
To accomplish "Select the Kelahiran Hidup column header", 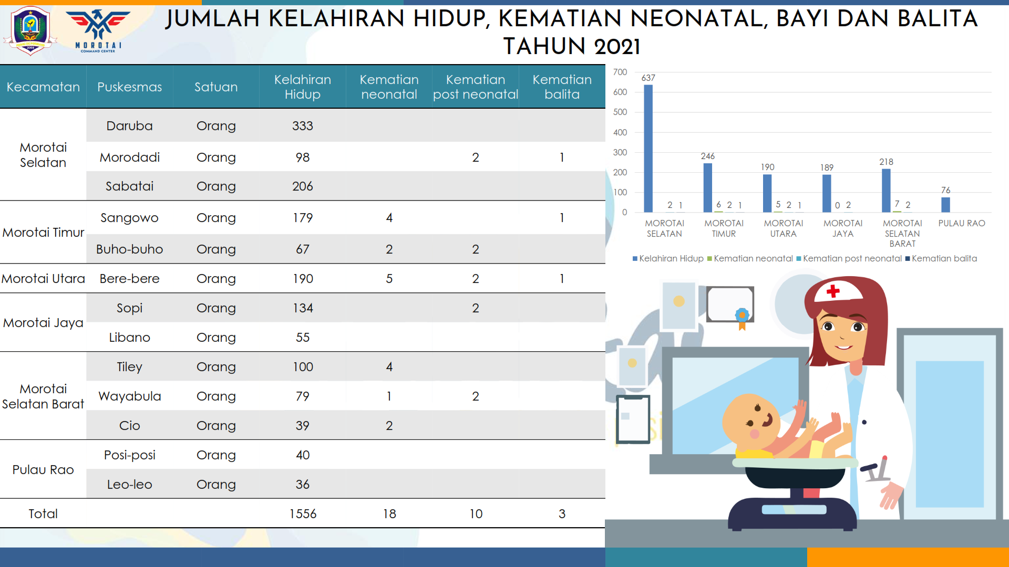I will (303, 87).
